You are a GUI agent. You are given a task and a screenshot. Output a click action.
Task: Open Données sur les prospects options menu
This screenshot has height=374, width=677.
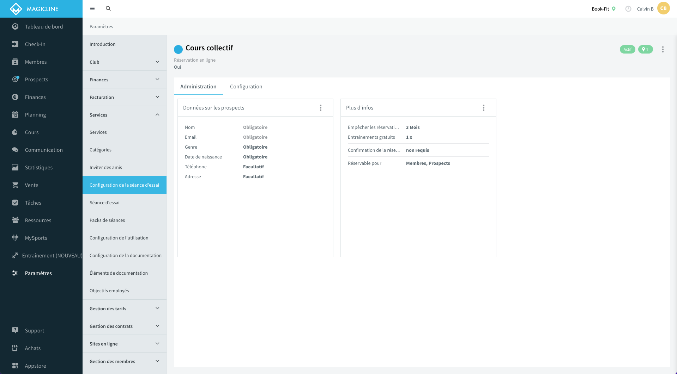pos(321,108)
